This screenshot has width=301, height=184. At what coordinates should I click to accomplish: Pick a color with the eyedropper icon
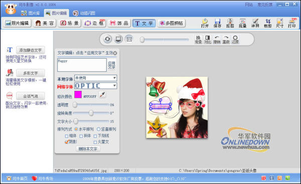102,94
